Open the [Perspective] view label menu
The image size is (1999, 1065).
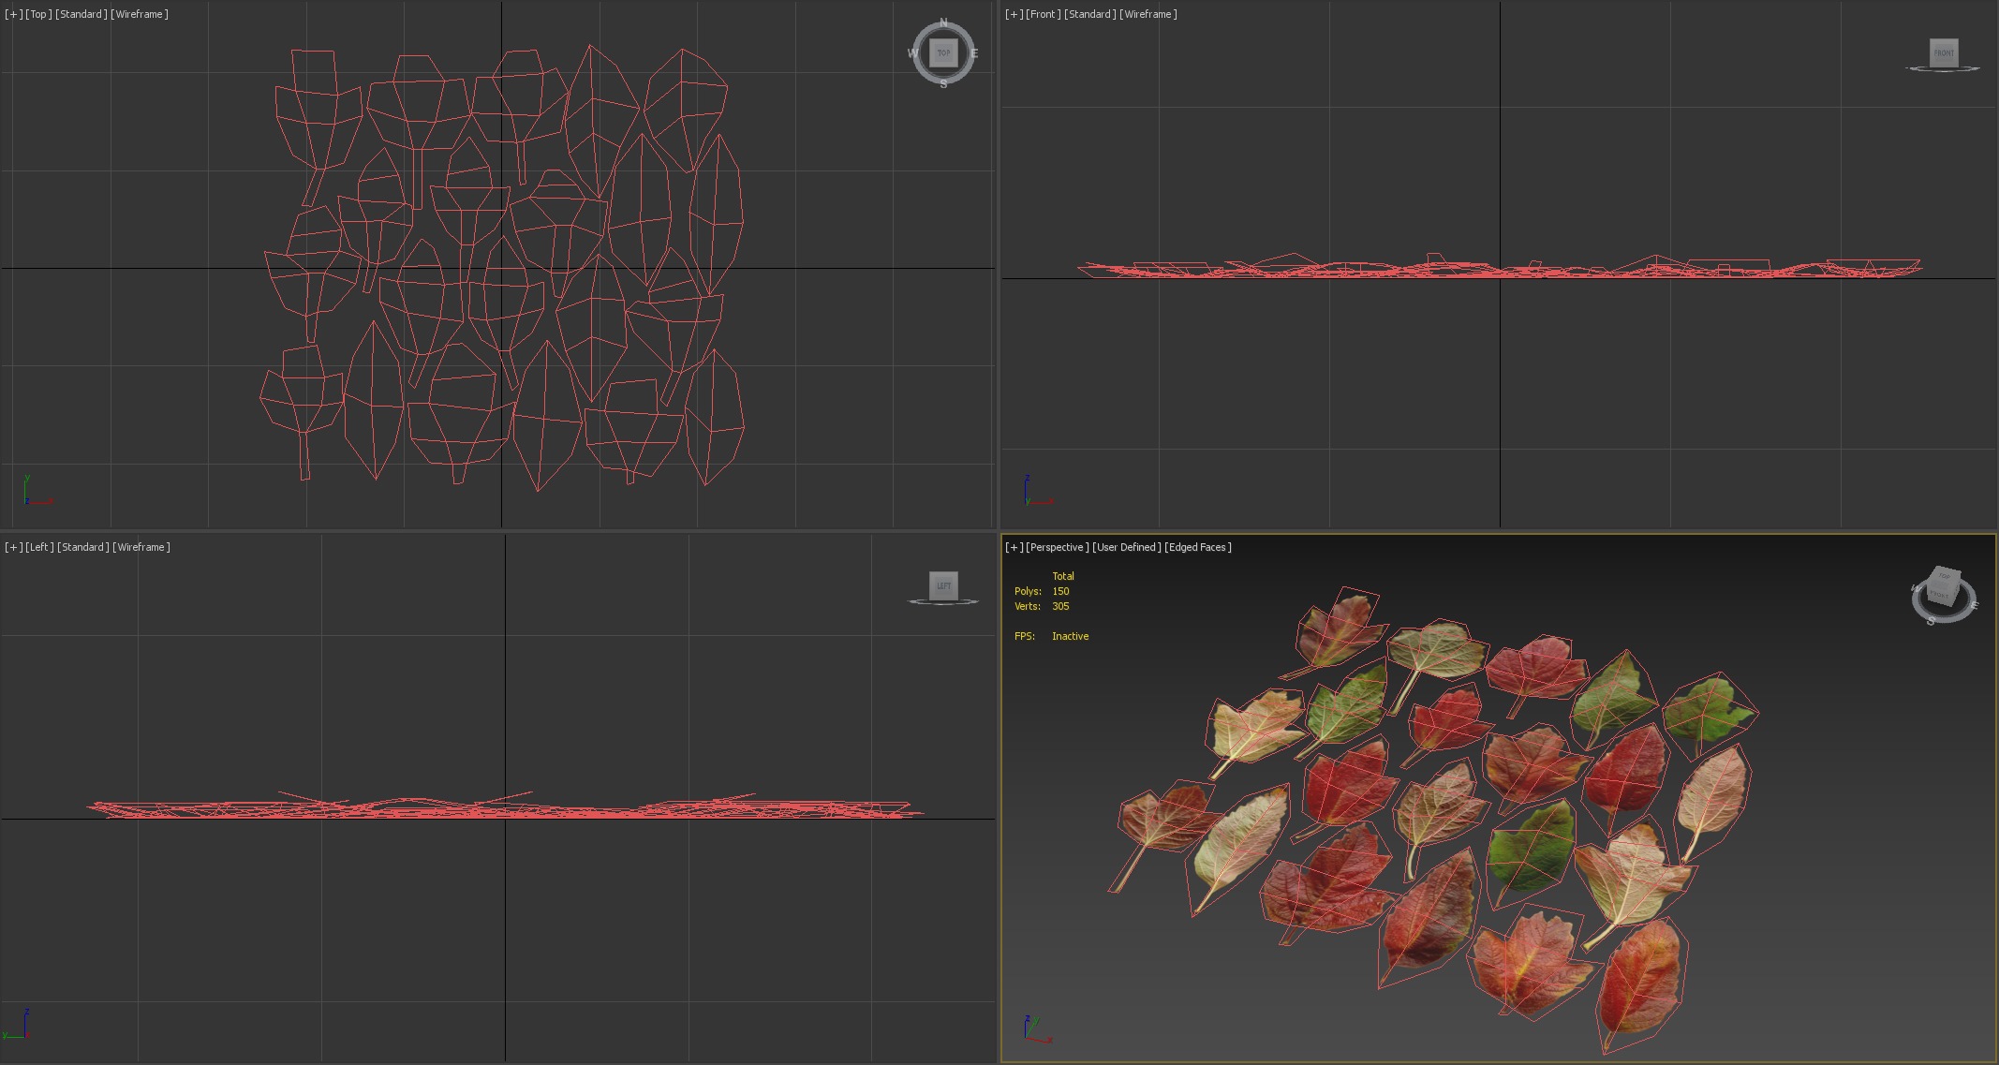click(x=1058, y=547)
